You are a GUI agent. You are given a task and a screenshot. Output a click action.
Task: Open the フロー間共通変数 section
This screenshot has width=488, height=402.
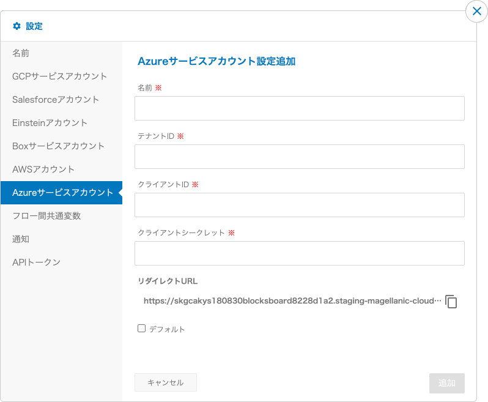(61, 216)
